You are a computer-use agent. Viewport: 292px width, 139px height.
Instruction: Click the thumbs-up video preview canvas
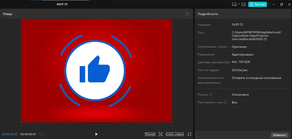pos(96,71)
